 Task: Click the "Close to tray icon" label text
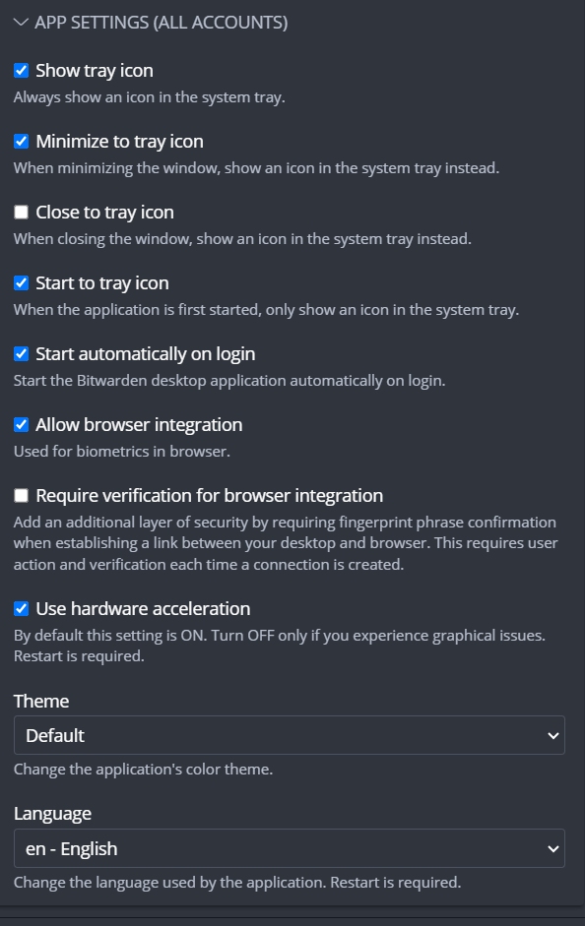(105, 212)
